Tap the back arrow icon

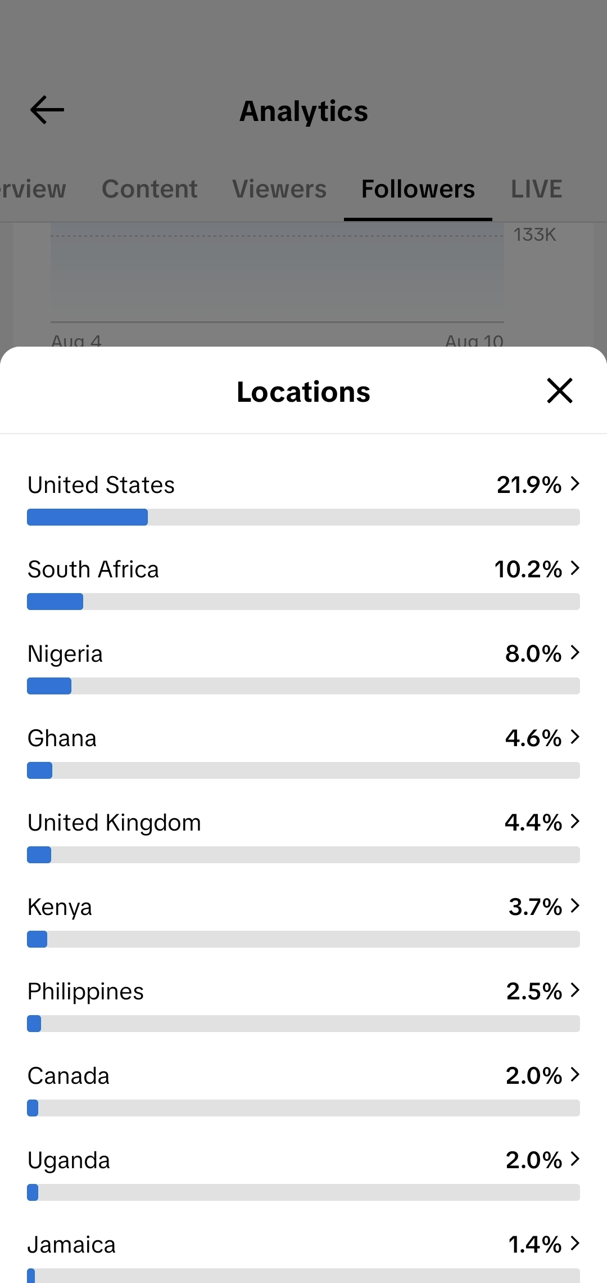(47, 110)
